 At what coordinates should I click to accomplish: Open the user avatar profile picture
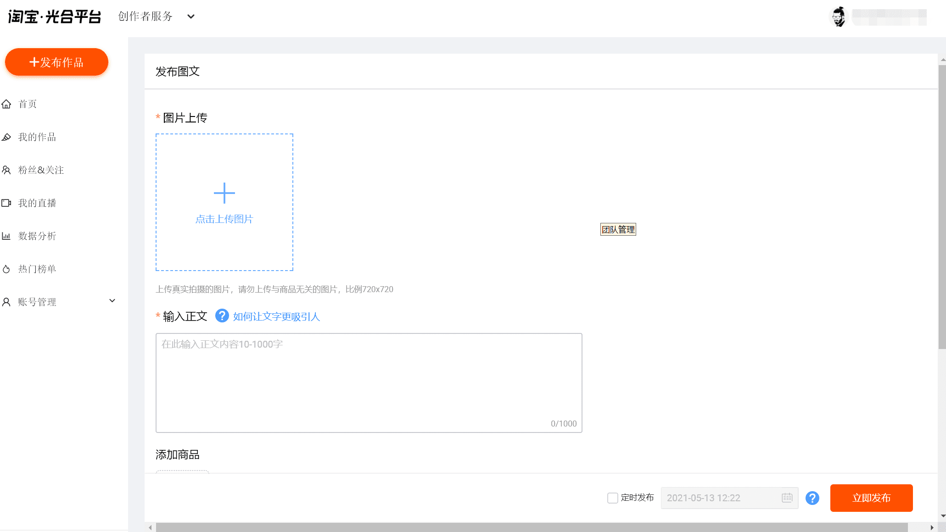(839, 17)
